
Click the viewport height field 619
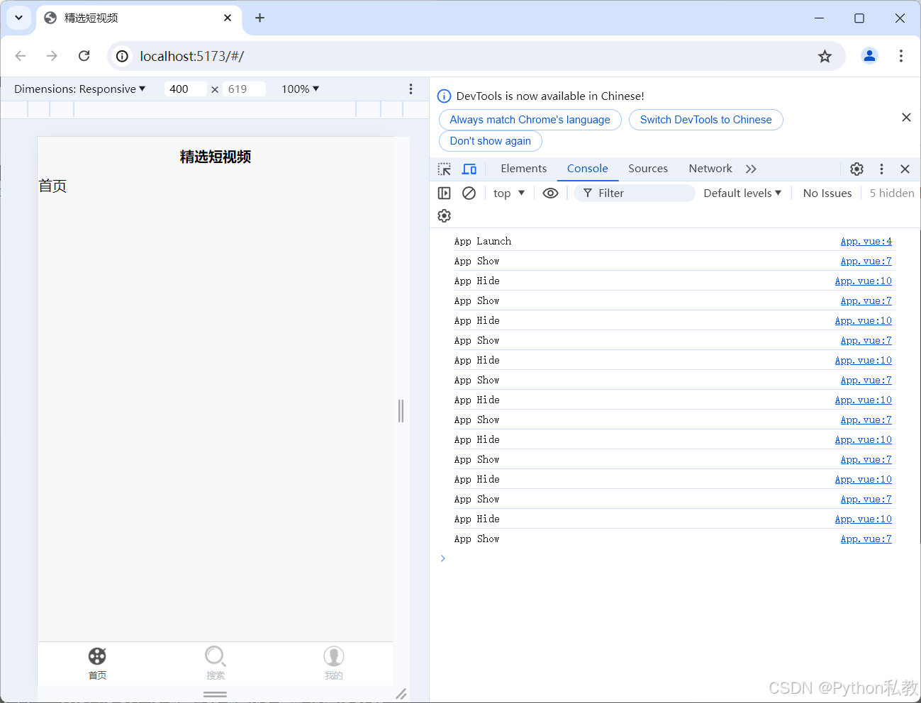point(244,89)
